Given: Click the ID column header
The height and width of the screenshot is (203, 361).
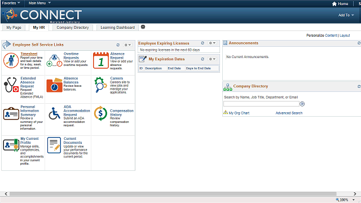Looking at the screenshot, I should [141, 68].
